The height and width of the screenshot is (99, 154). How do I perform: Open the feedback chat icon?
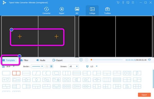pos(128,3)
